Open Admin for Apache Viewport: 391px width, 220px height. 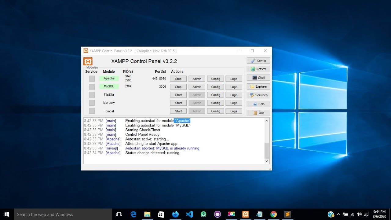(x=197, y=79)
